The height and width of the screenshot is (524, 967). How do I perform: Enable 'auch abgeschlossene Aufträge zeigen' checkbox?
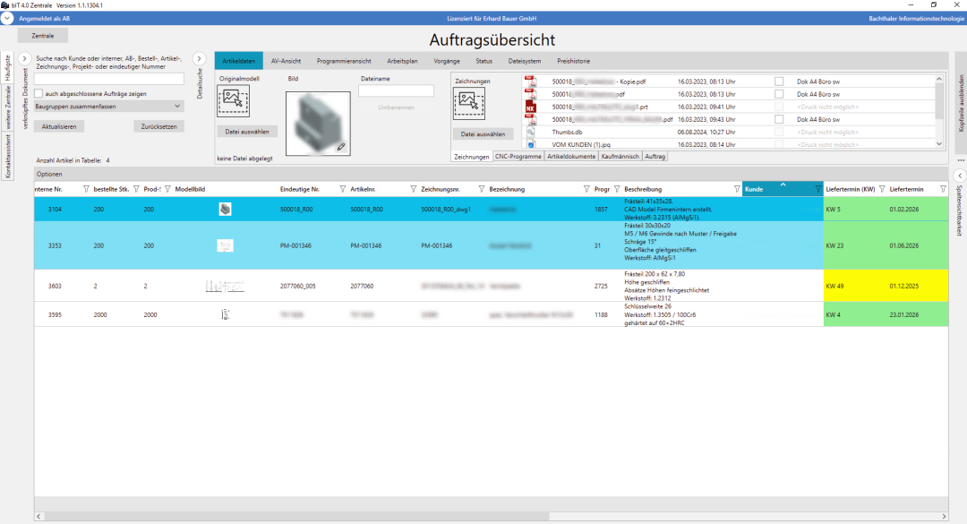point(39,93)
